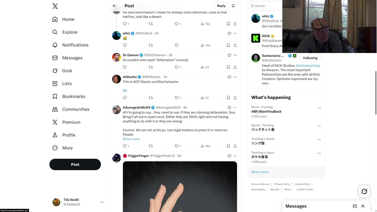Viewport: 377px width, 212px height.
Task: Expand the Messages drawer with chevrons
Action: [363, 206]
